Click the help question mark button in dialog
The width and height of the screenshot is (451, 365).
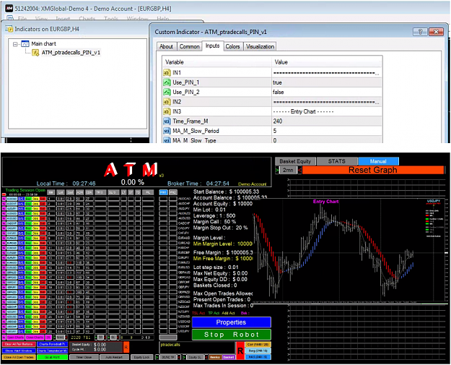(420, 32)
